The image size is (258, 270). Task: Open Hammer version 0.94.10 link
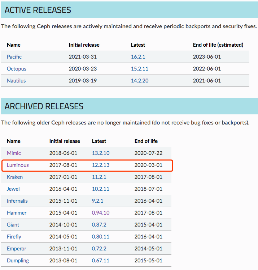click(x=100, y=213)
